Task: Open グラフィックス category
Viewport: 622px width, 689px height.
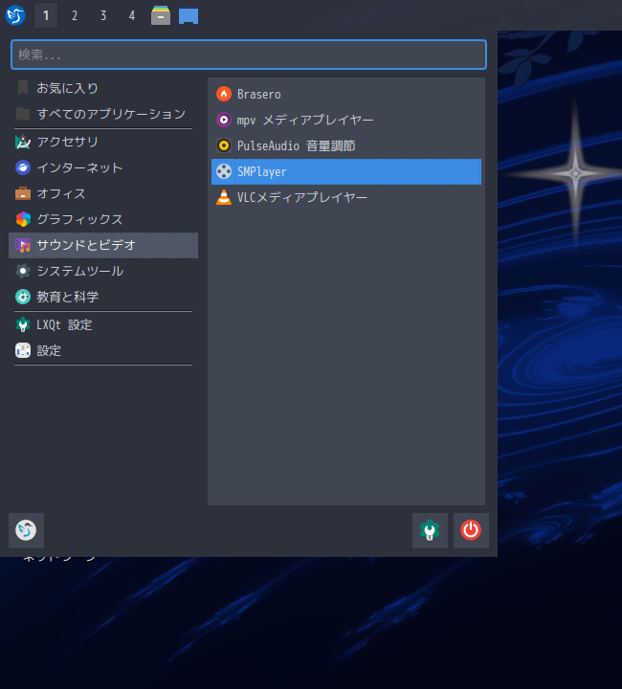Action: (103, 219)
